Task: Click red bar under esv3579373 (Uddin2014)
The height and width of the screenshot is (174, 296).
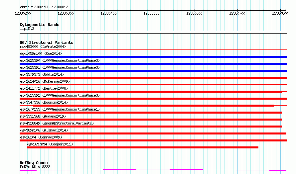Action: click(x=153, y=78)
